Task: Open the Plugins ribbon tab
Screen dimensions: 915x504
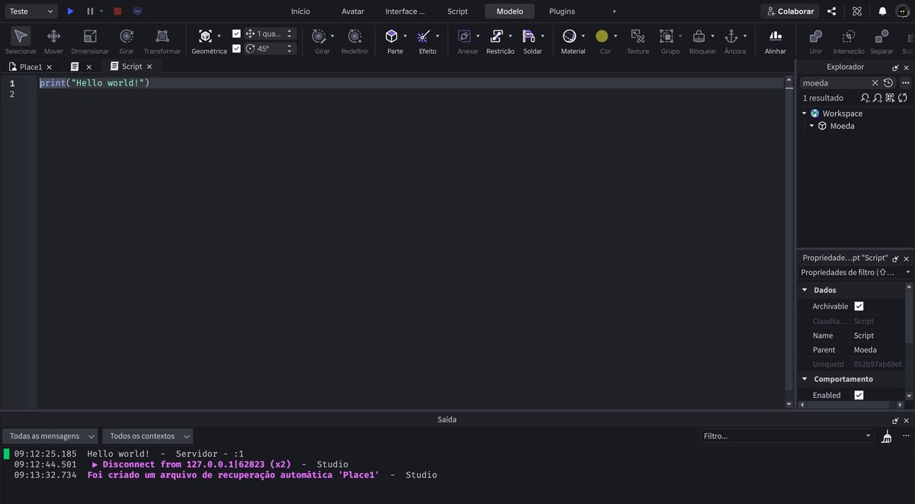Action: pos(562,11)
